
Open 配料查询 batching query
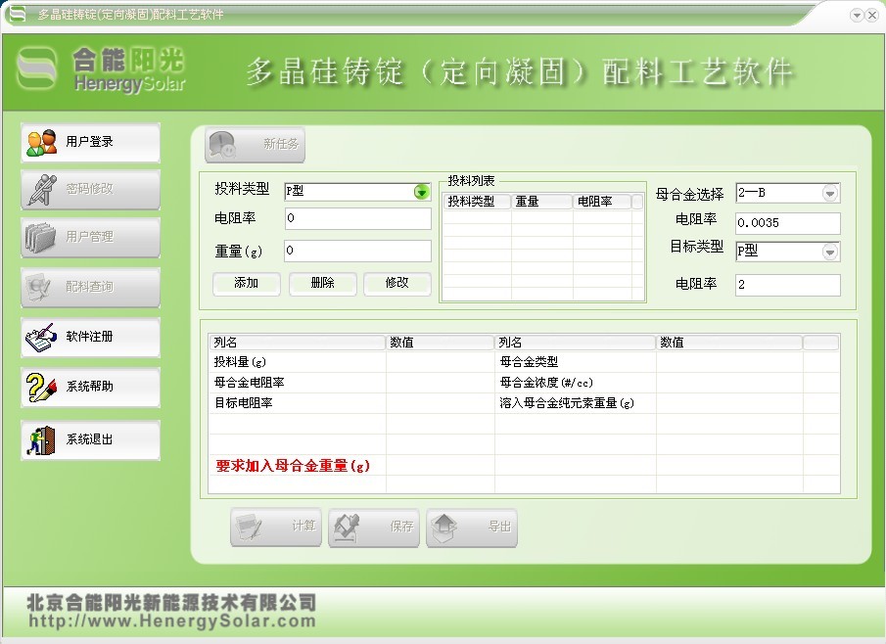(x=88, y=287)
